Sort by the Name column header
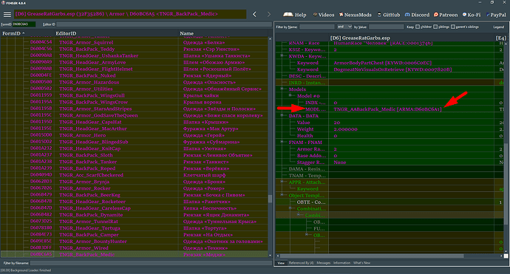Image resolution: width=510 pixels, height=274 pixels. tap(223, 33)
